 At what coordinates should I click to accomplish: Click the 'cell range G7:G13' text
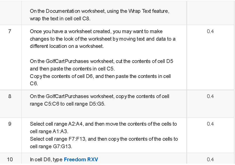(51, 146)
